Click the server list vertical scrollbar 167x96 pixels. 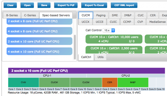[75, 47]
